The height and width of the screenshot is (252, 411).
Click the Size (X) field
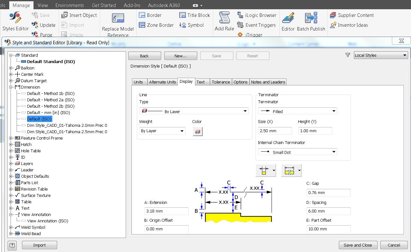click(275, 131)
